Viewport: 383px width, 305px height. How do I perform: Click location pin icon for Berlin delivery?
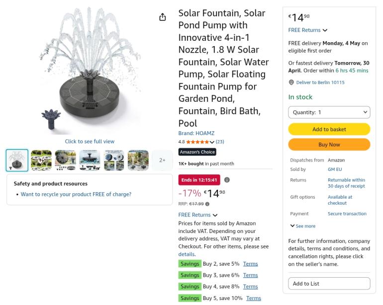(291, 82)
